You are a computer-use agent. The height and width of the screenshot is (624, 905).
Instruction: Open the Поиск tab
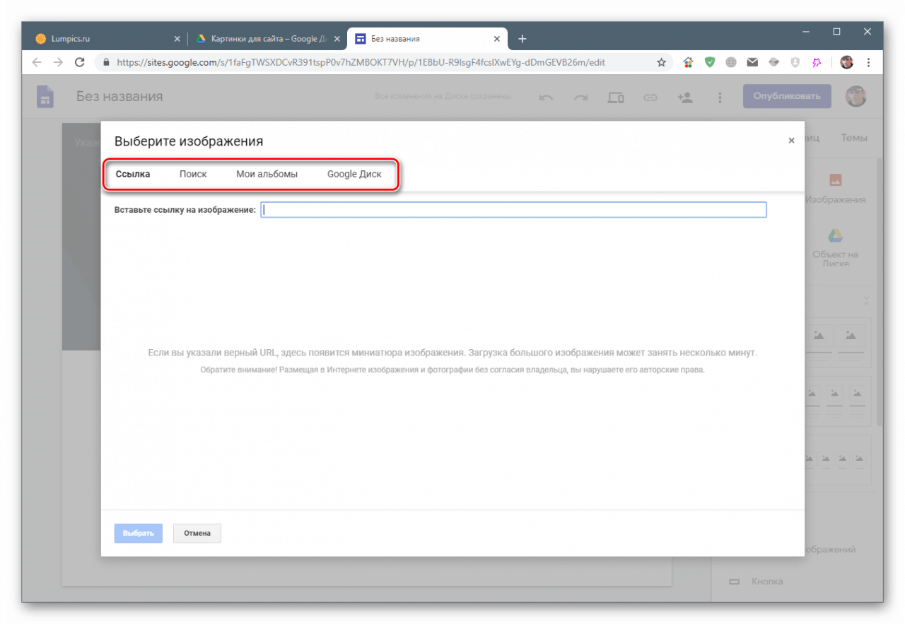[193, 174]
